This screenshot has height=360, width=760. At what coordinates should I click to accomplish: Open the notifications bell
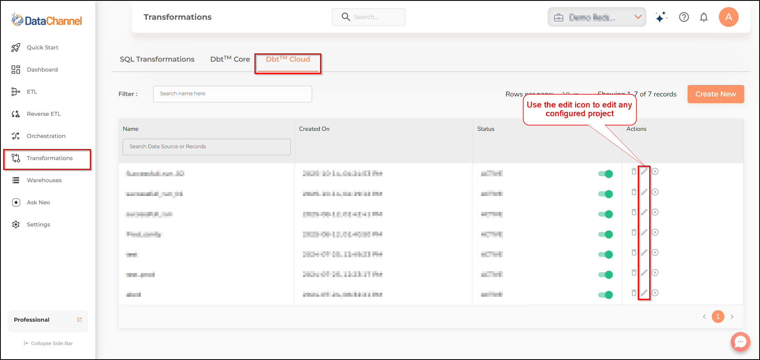[x=704, y=17]
